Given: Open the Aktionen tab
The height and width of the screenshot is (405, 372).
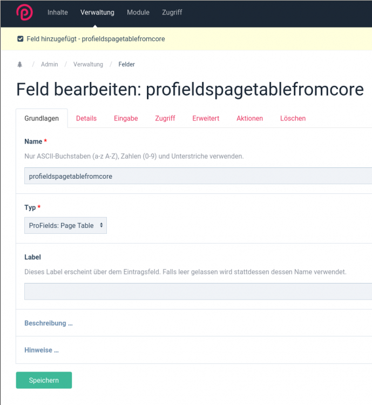Looking at the screenshot, I should point(249,118).
